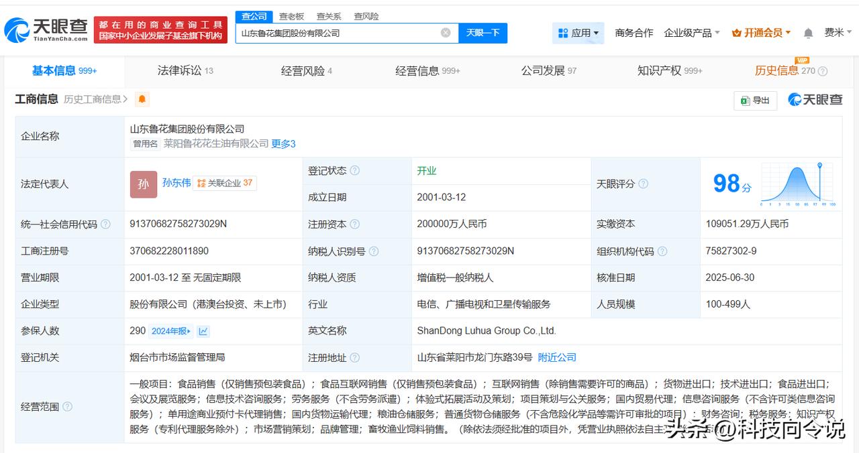Click the help icon beside 历史信息 270
The image size is (859, 453).
click(x=823, y=71)
